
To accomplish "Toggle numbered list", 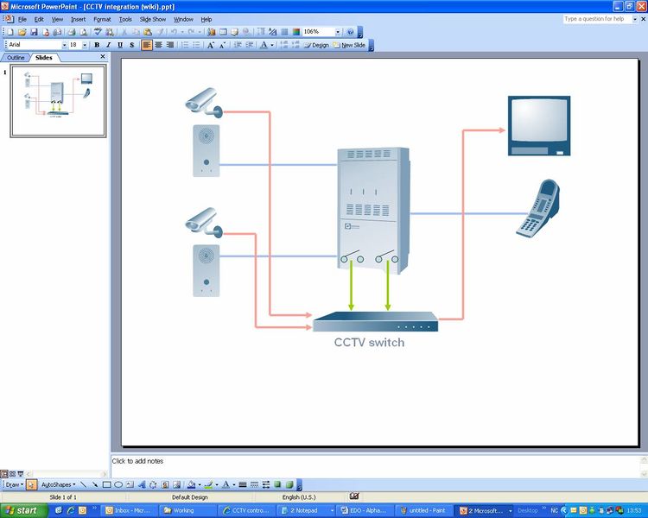I will [x=185, y=45].
